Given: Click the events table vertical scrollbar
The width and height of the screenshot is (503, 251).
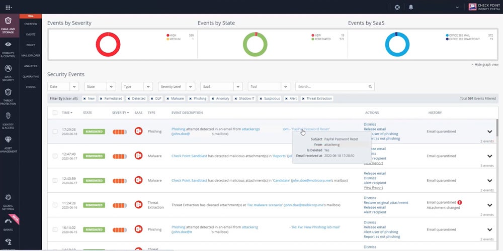Looking at the screenshot, I should pos(497,128).
